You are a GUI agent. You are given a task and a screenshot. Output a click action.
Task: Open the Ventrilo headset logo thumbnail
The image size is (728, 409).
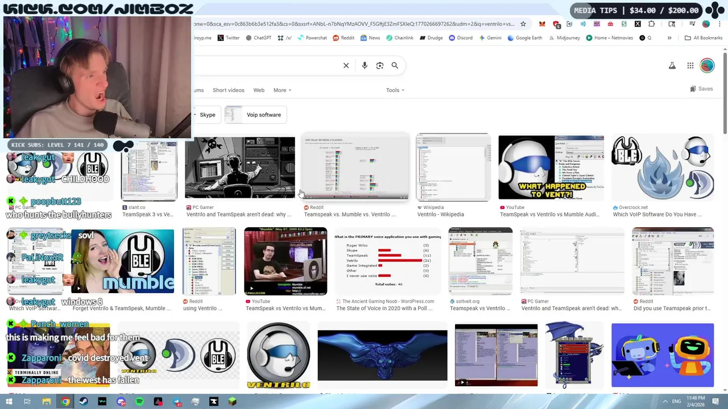click(x=279, y=355)
